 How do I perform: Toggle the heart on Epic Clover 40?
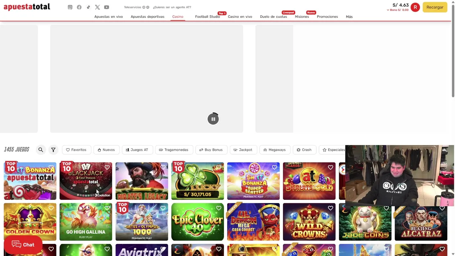point(219,208)
